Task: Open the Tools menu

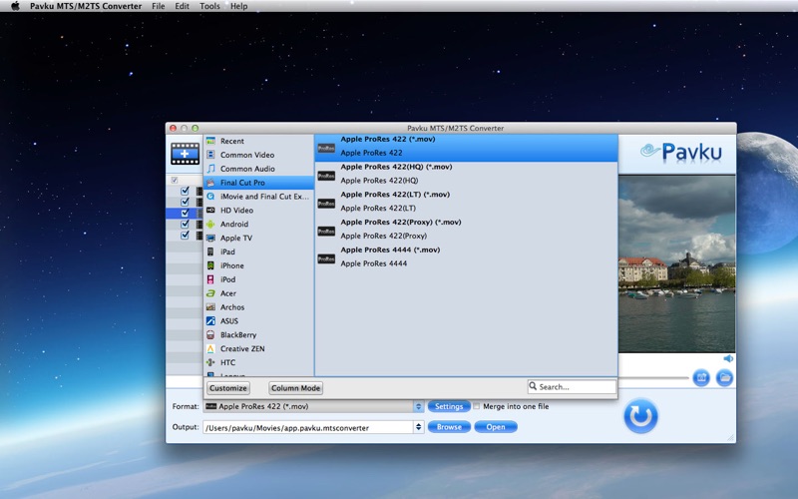Action: coord(209,6)
